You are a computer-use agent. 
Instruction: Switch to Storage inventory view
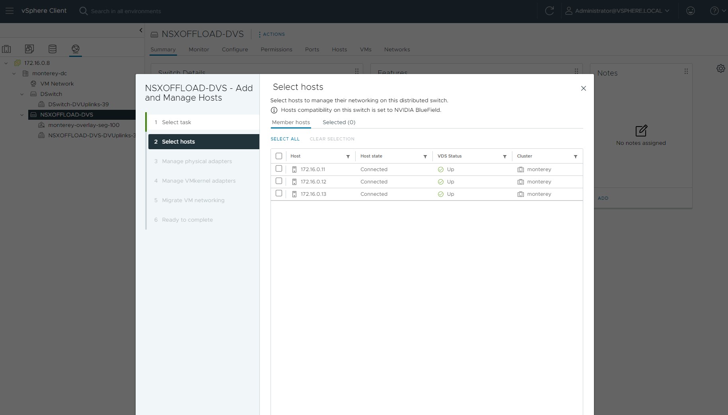(x=53, y=49)
